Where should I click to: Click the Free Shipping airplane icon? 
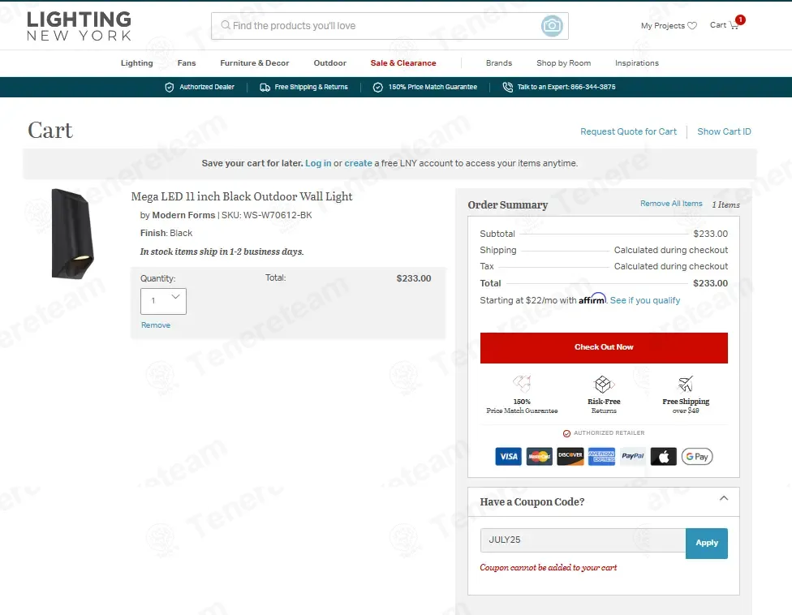[686, 384]
